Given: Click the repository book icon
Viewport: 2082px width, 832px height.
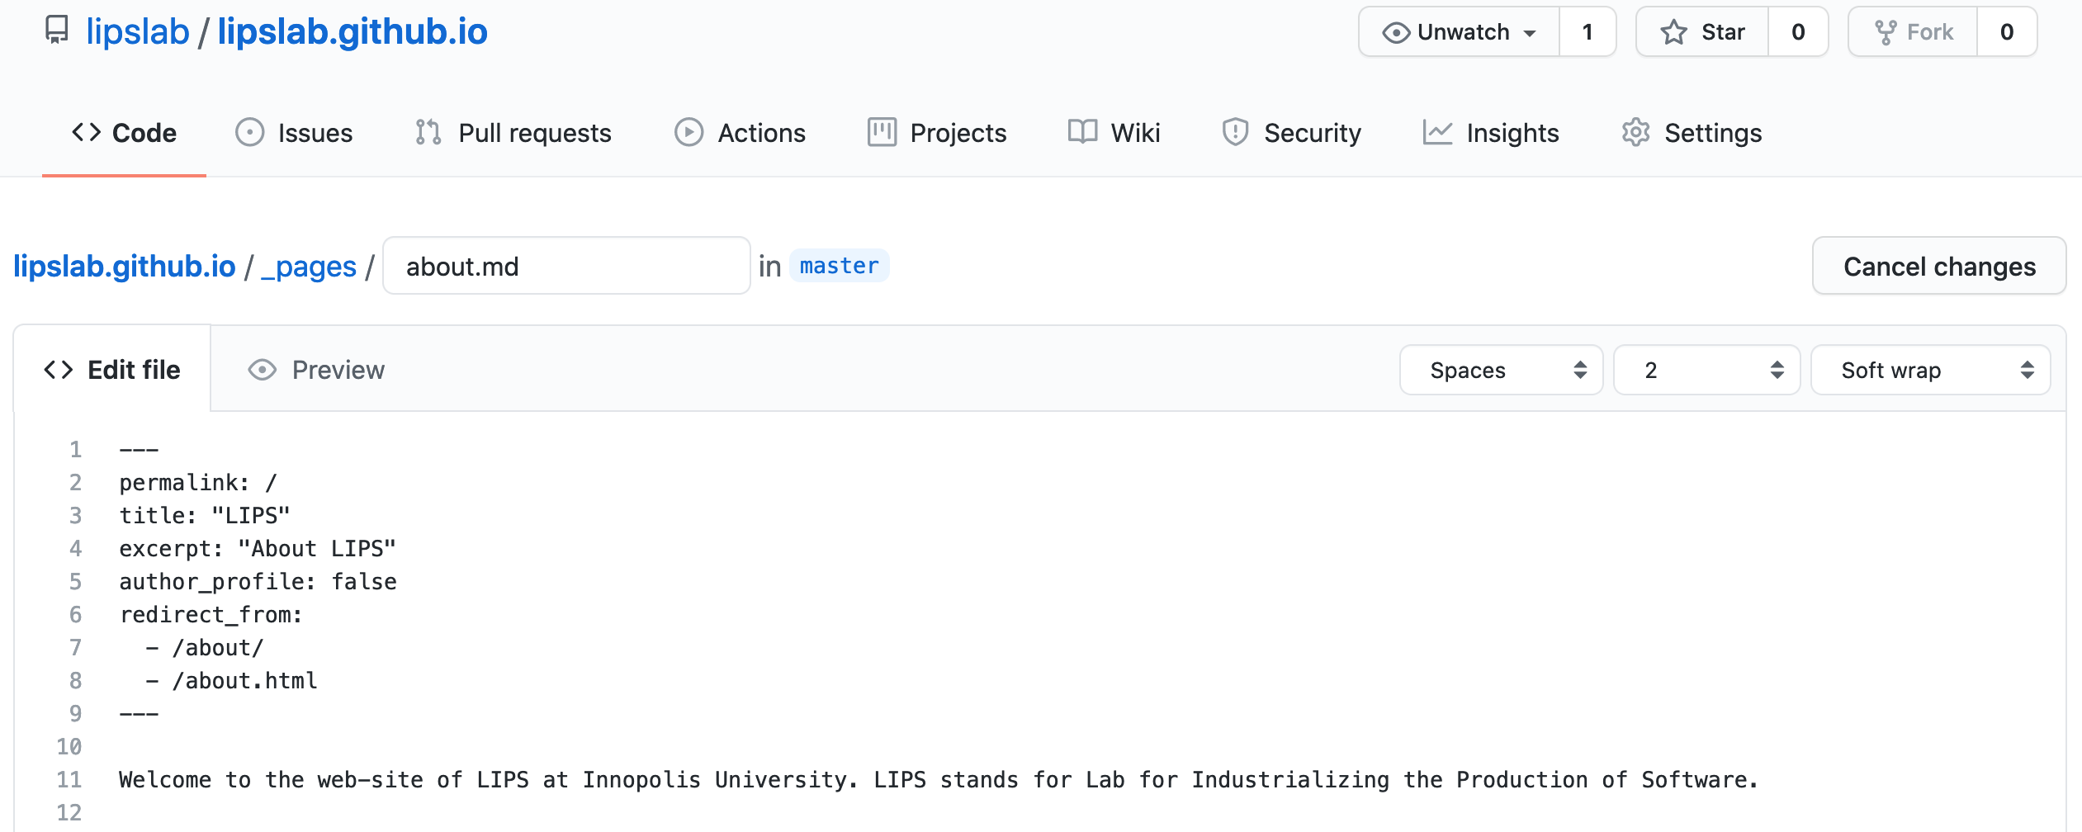Looking at the screenshot, I should click(x=56, y=31).
